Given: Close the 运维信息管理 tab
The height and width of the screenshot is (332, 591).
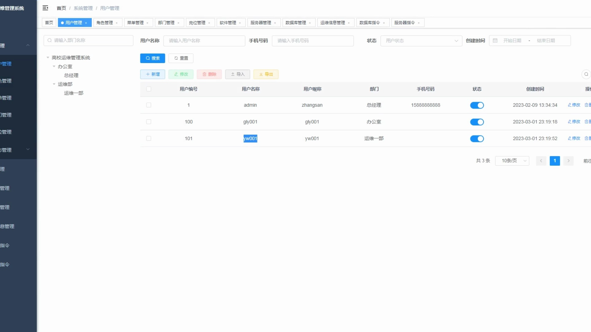Looking at the screenshot, I should 349,23.
